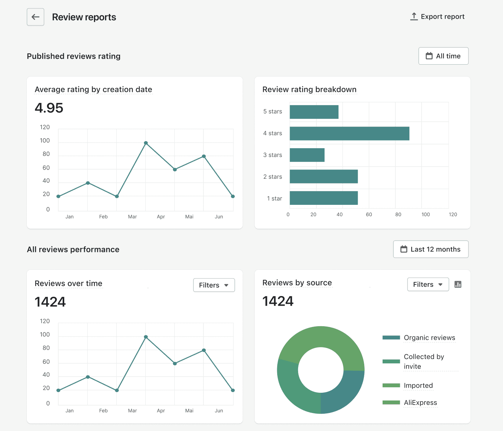Click the AliExpress legend color swatch

tap(391, 402)
